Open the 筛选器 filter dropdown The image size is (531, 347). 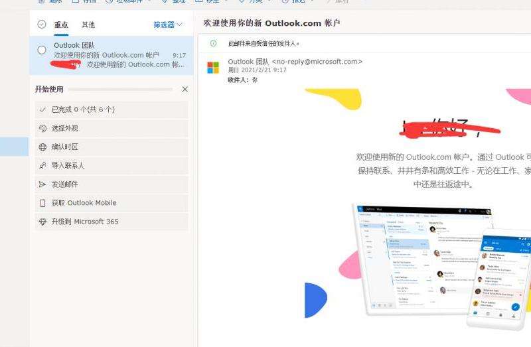coord(167,25)
